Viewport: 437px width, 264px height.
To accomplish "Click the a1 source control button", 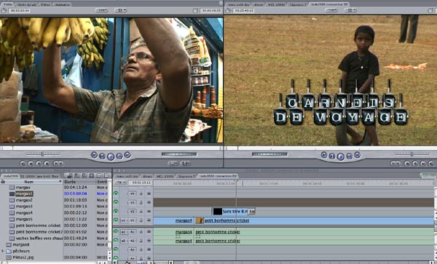I will 124,232.
